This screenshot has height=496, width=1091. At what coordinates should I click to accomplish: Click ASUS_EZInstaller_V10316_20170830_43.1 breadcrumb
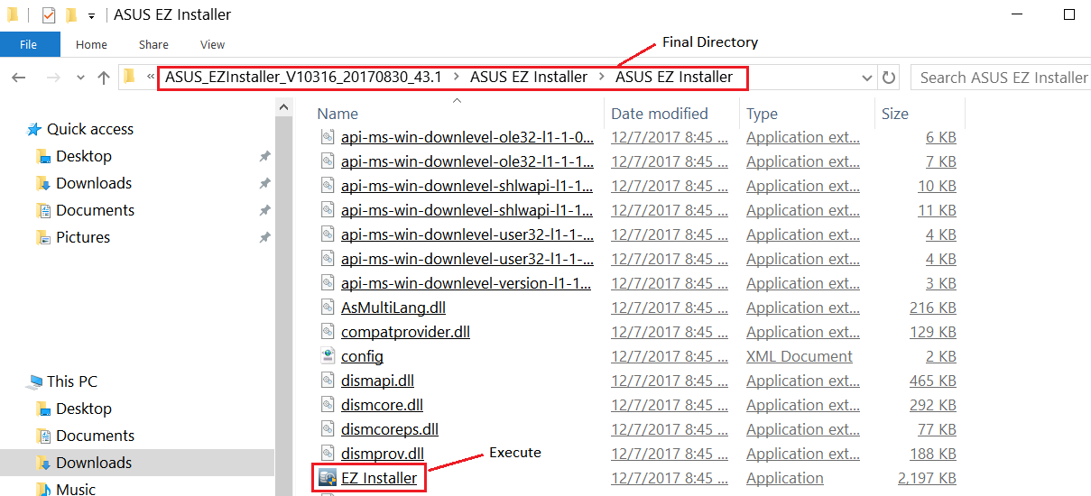click(303, 78)
